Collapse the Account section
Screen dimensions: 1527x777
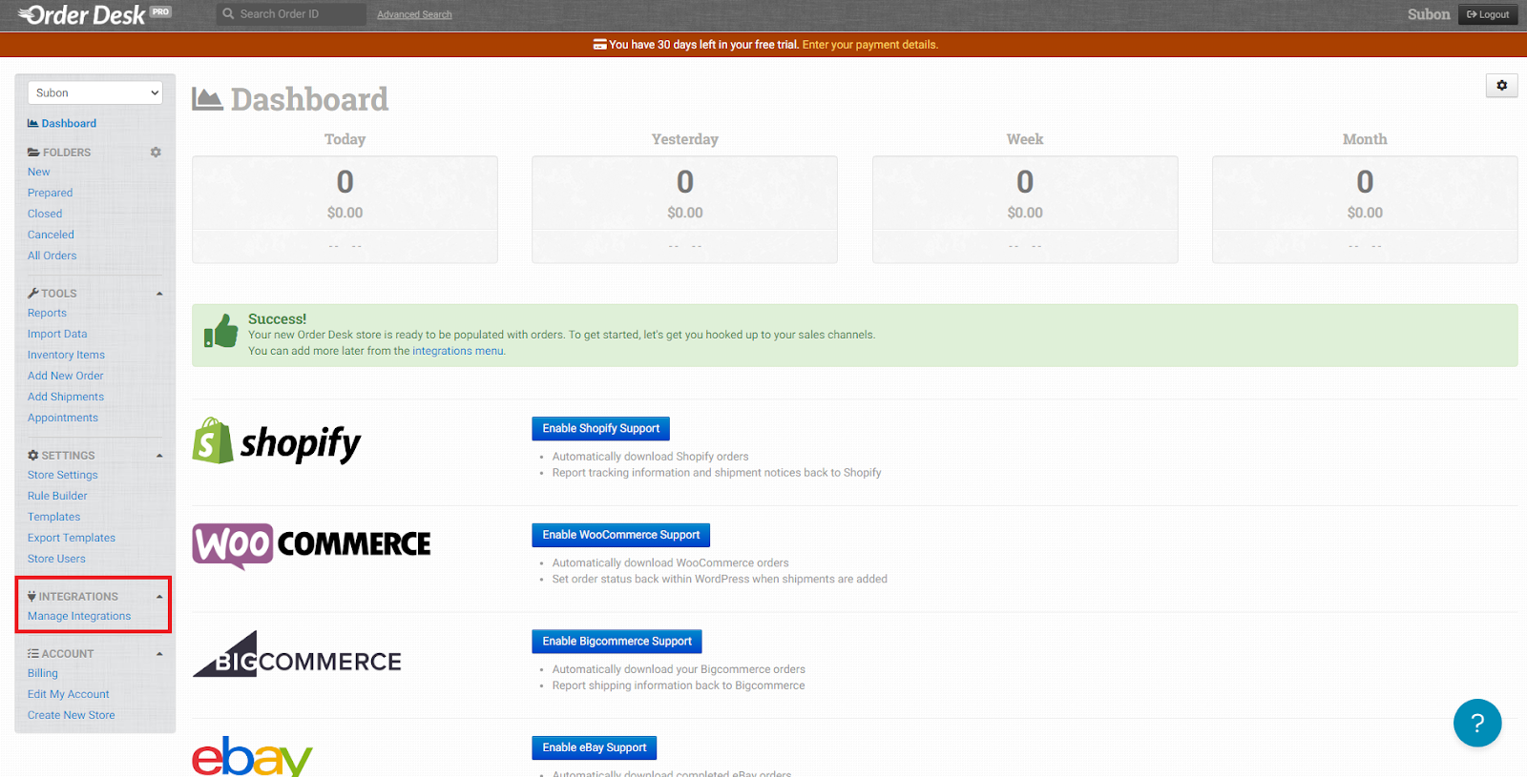point(159,654)
